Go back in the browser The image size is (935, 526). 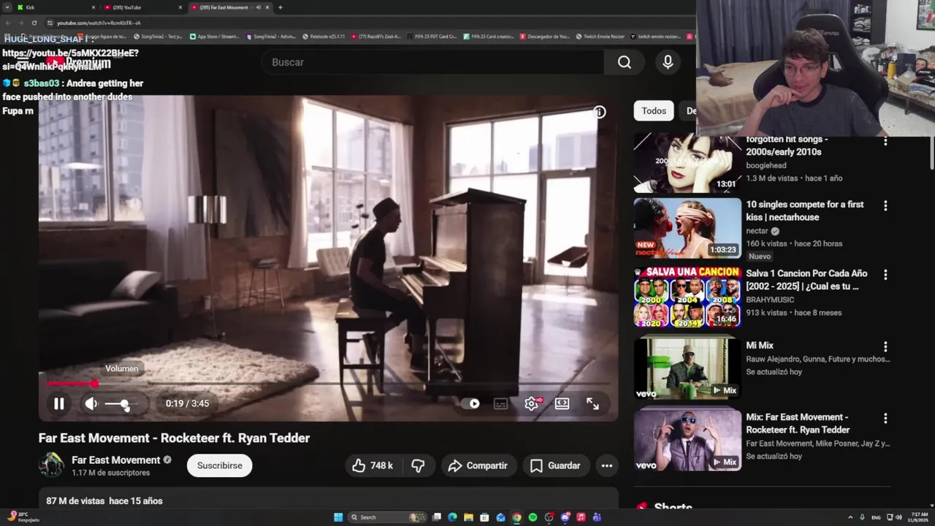click(8, 23)
